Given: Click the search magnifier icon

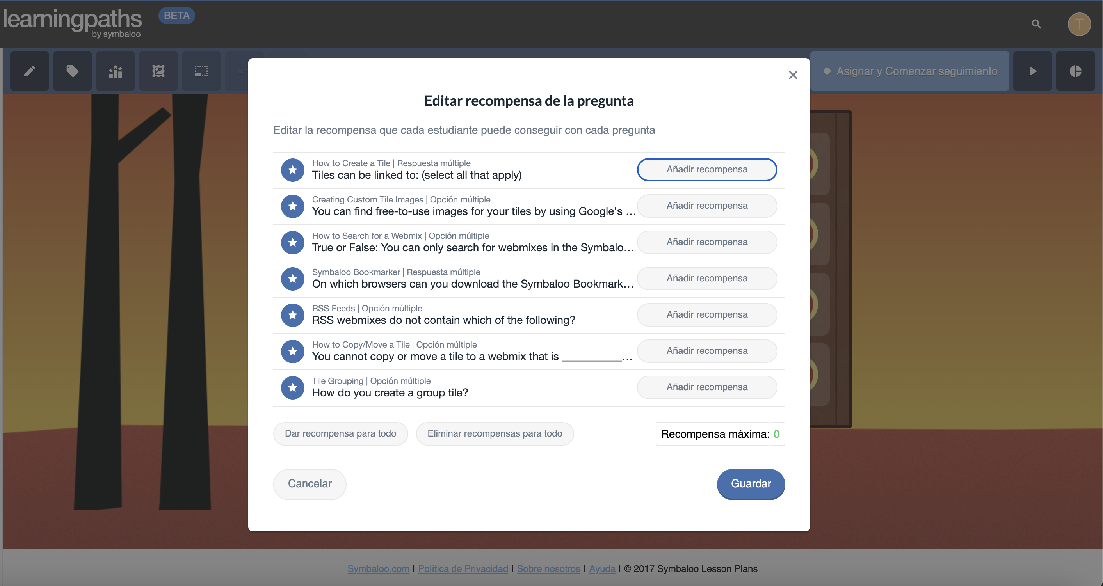Looking at the screenshot, I should pyautogui.click(x=1036, y=24).
